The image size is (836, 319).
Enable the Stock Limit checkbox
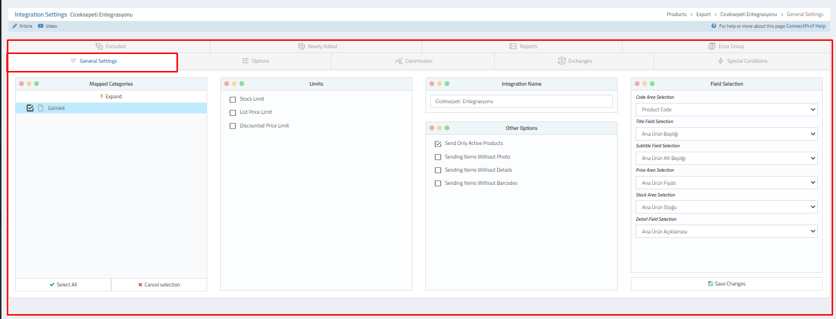(x=233, y=99)
